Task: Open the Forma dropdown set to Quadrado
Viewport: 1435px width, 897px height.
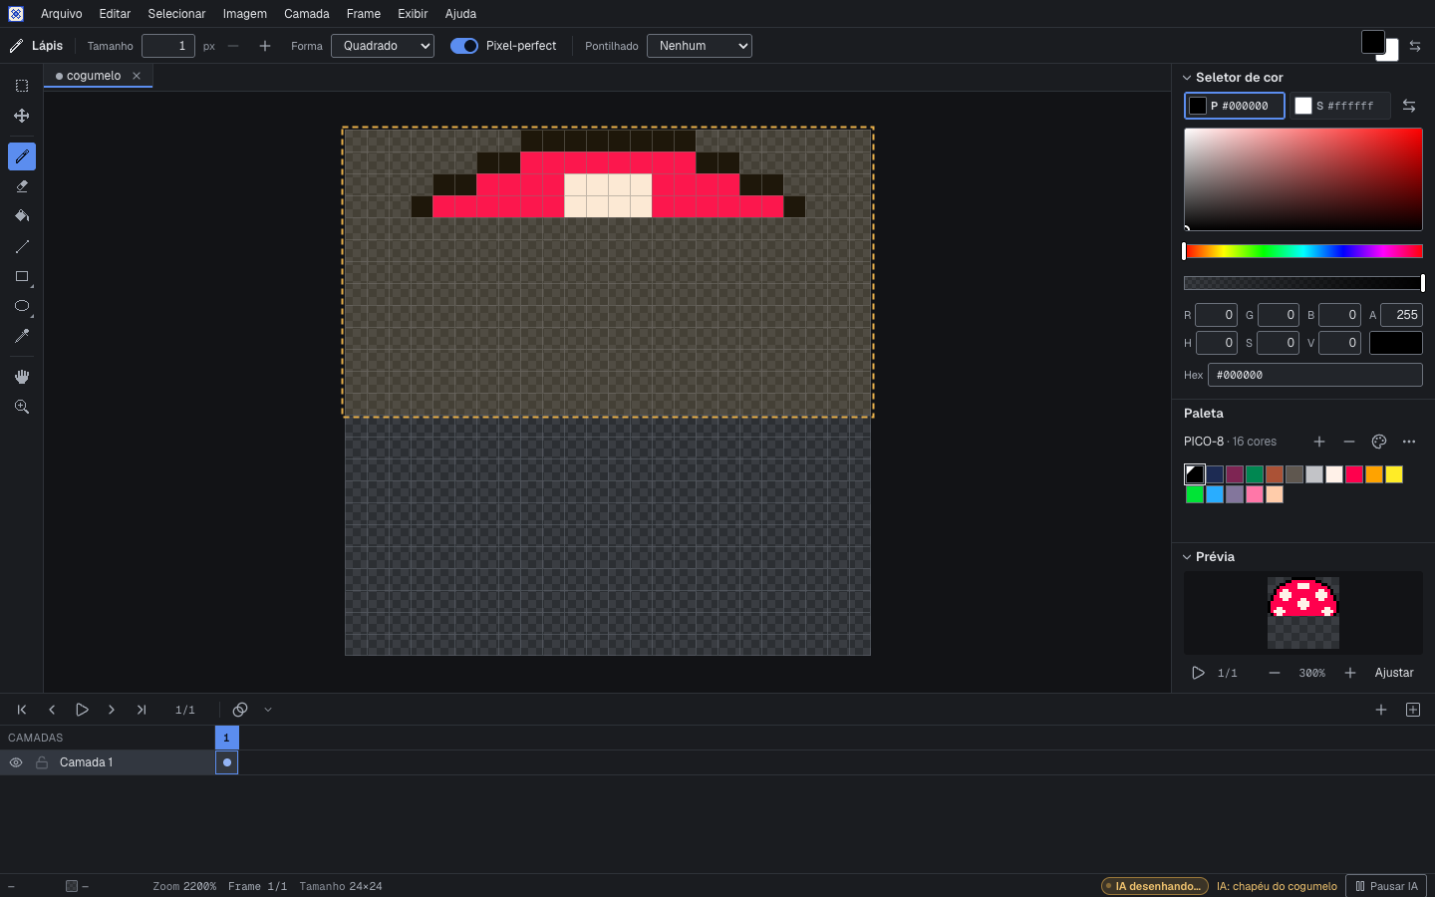Action: [383, 46]
